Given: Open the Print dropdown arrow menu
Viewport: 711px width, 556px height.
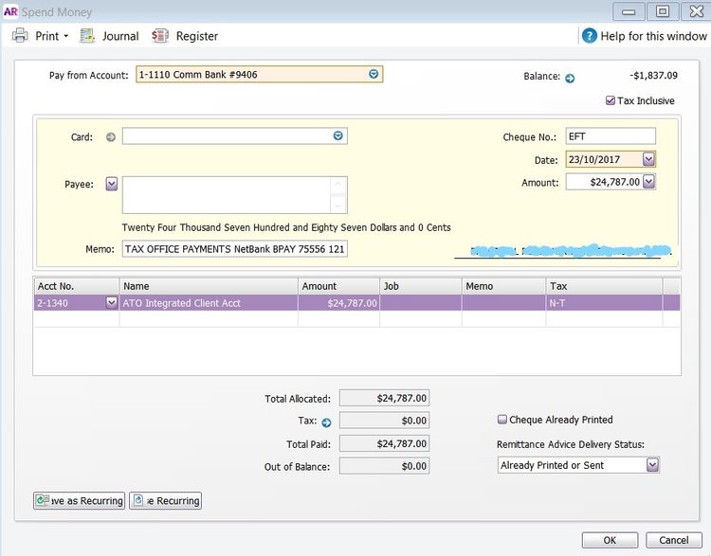Looking at the screenshot, I should click(66, 37).
